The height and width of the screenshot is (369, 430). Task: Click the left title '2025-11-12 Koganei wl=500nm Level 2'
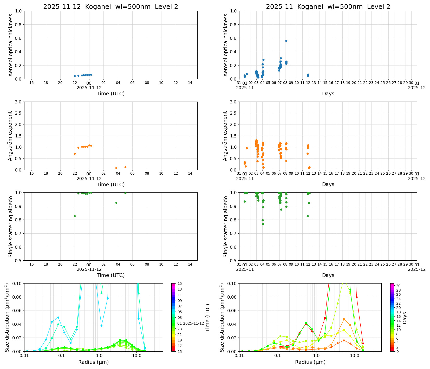click(x=110, y=7)
